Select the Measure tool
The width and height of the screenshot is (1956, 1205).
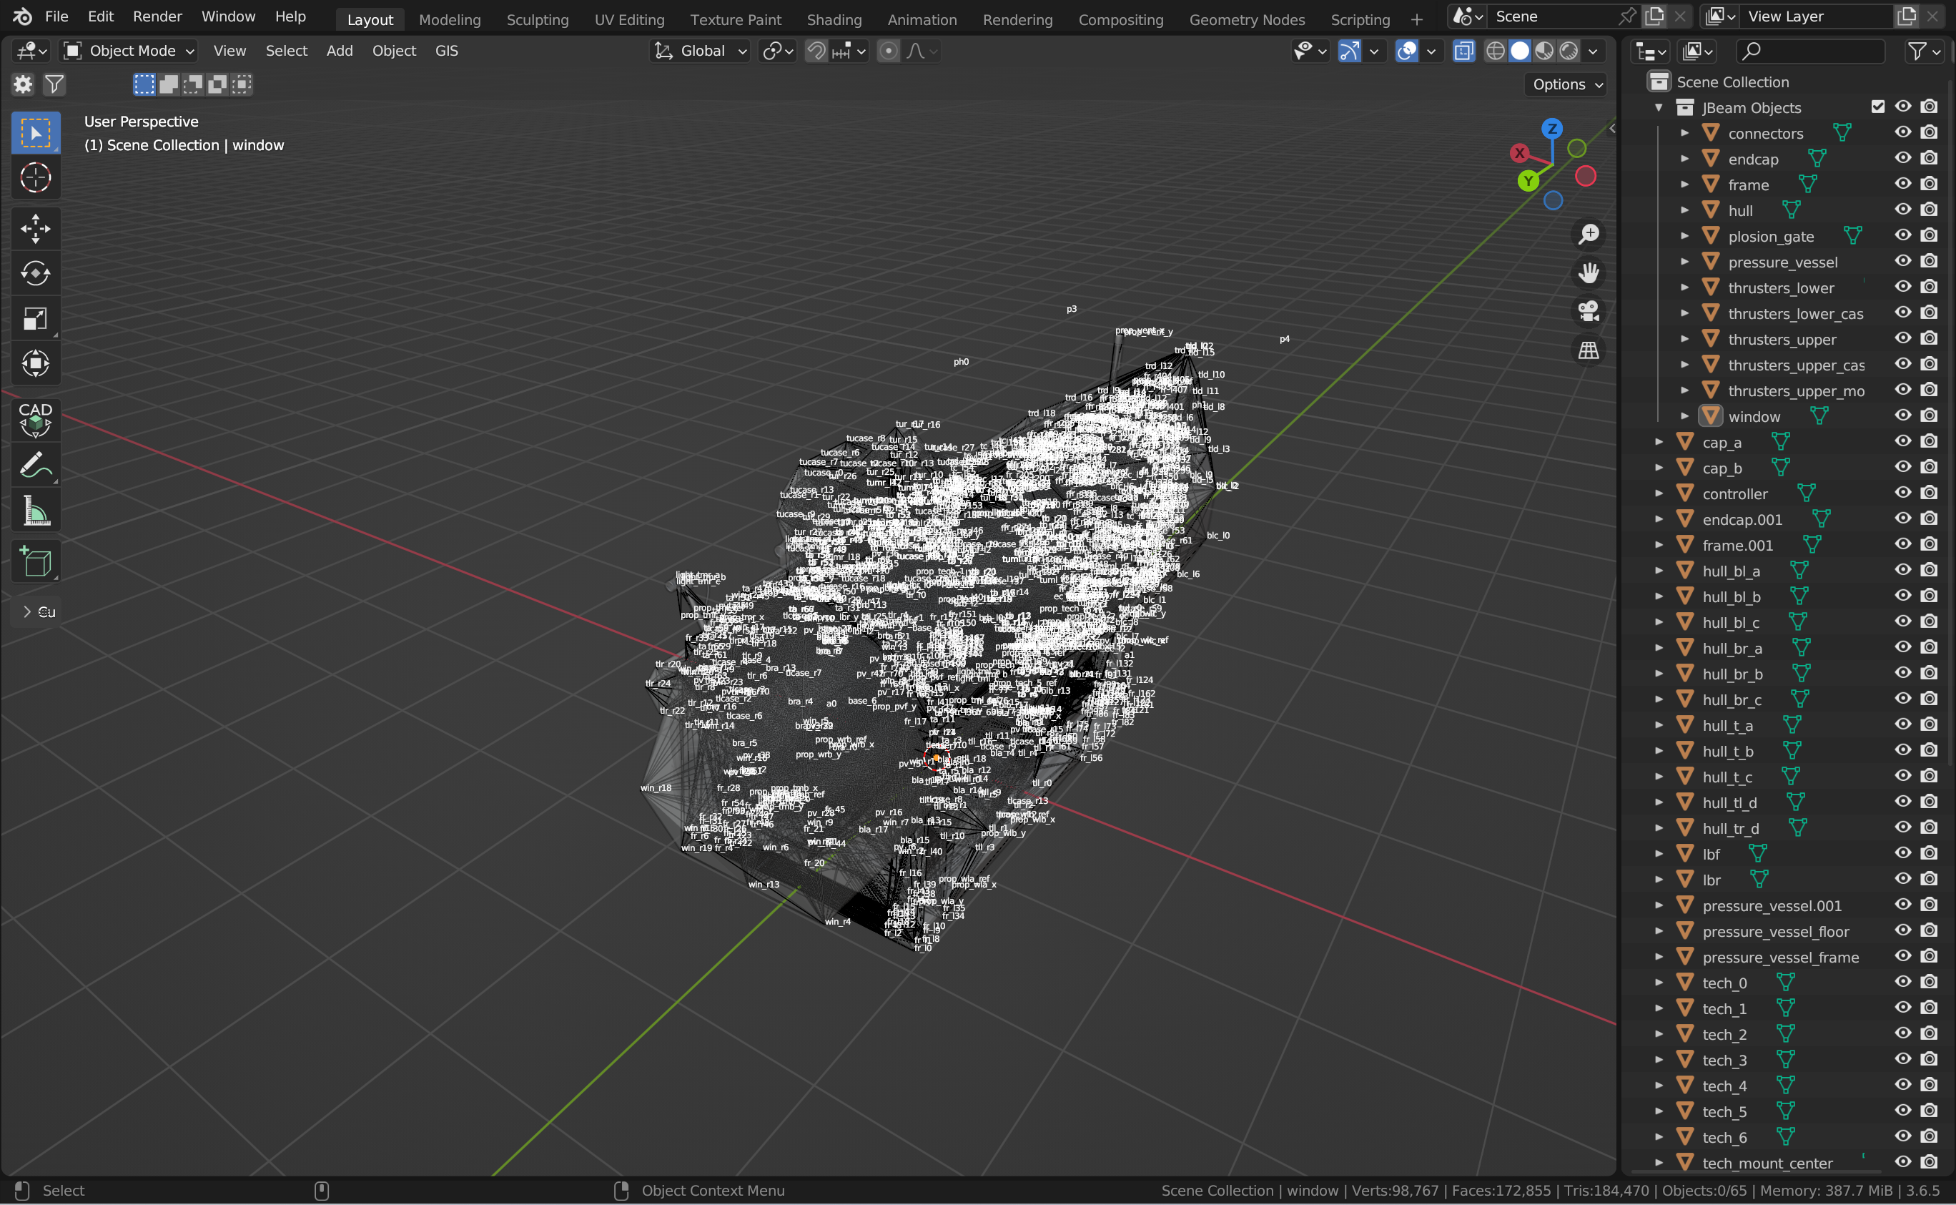point(35,511)
